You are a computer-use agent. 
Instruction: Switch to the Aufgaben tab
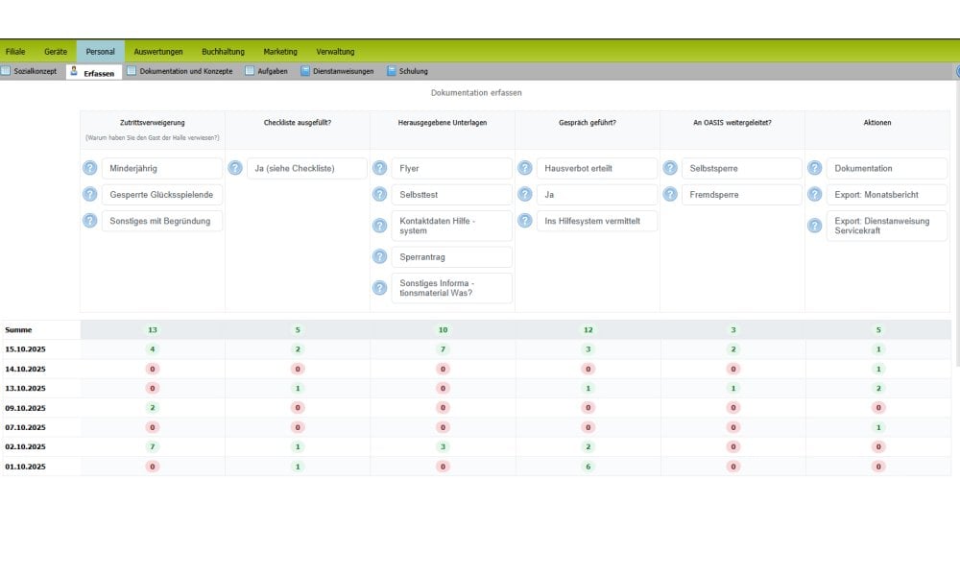click(266, 71)
